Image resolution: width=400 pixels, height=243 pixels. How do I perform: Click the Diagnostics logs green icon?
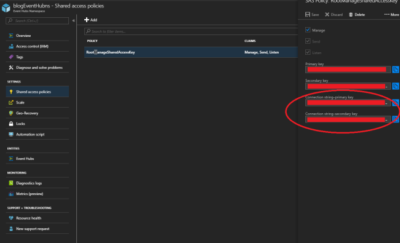pyautogui.click(x=11, y=183)
